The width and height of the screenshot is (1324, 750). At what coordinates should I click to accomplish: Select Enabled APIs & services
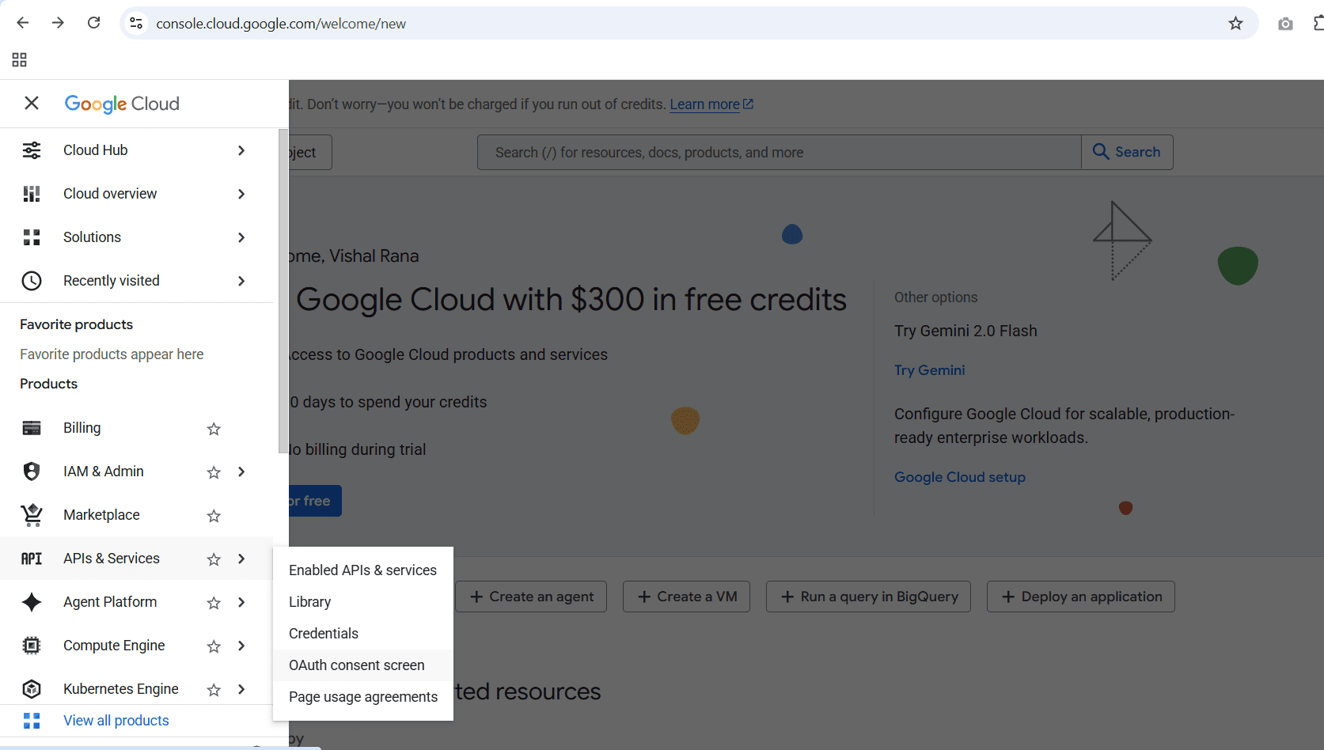click(x=363, y=570)
